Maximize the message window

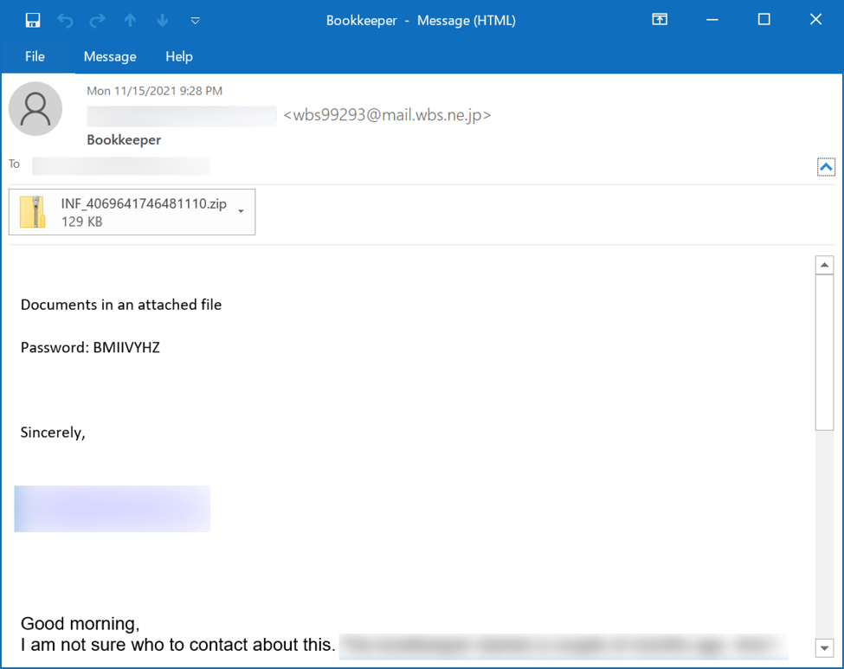click(x=763, y=20)
